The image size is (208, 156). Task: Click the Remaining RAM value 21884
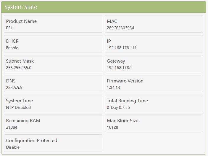point(12,127)
